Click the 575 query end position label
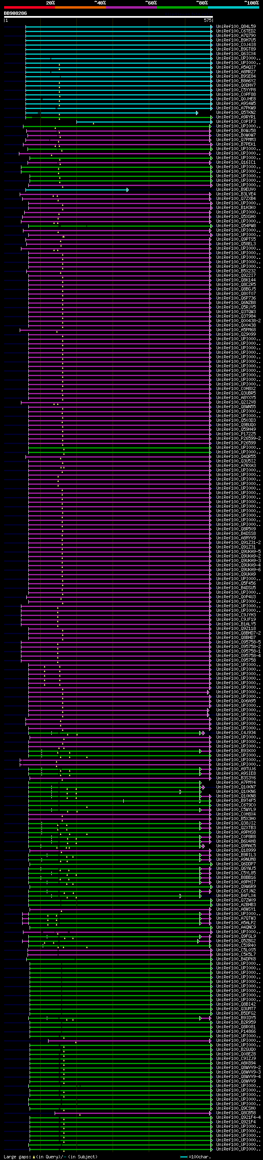This screenshot has height=1160, width=263. 207,20
